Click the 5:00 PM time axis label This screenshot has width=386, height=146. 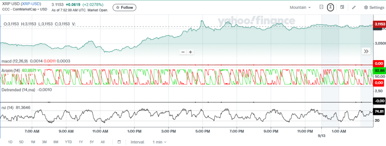[202, 131]
